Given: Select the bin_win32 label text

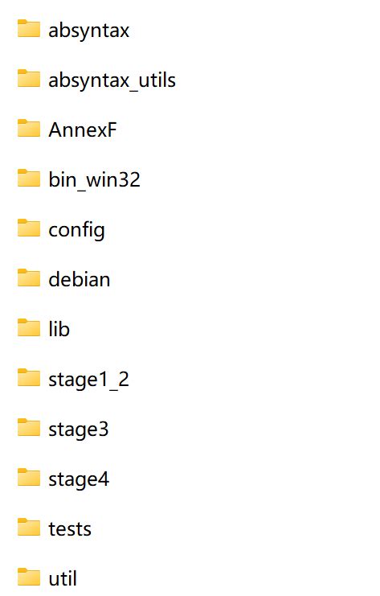Looking at the screenshot, I should coord(94,180).
